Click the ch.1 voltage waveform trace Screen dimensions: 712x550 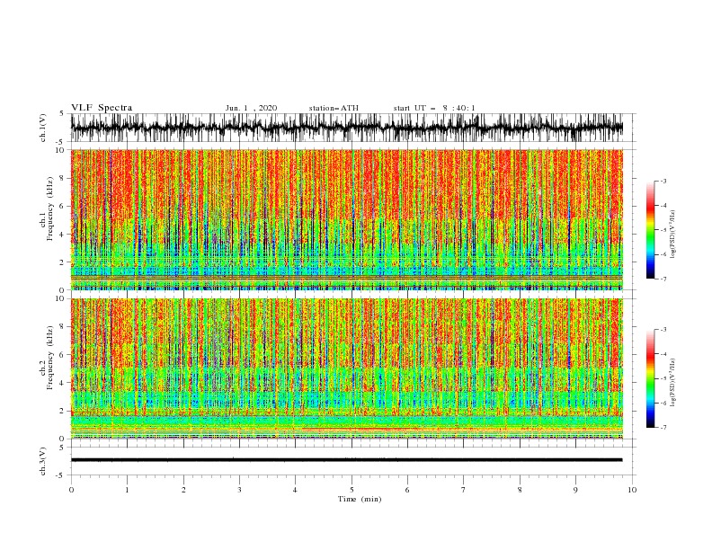(x=346, y=128)
